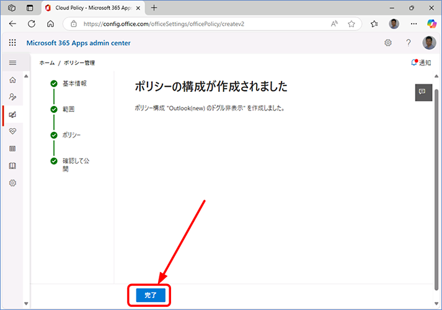Click the ホーム breadcrumb link

tap(46, 63)
